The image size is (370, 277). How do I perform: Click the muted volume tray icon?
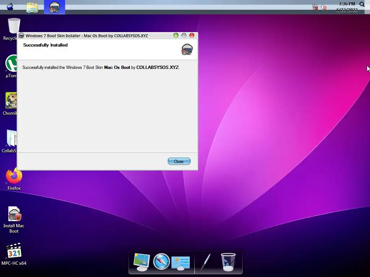[324, 7]
